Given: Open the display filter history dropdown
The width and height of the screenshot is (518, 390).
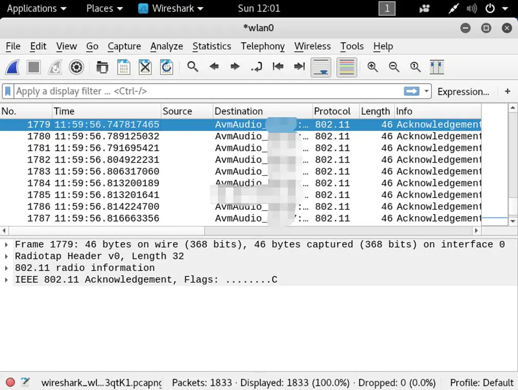Looking at the screenshot, I should point(427,91).
